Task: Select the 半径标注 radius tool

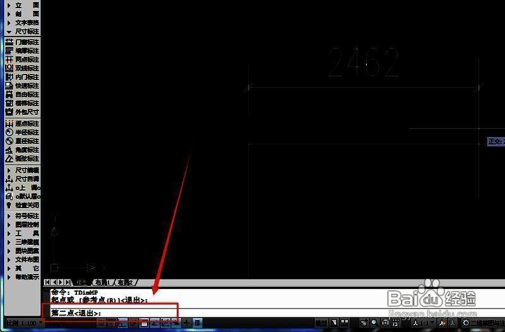Action: (22, 133)
